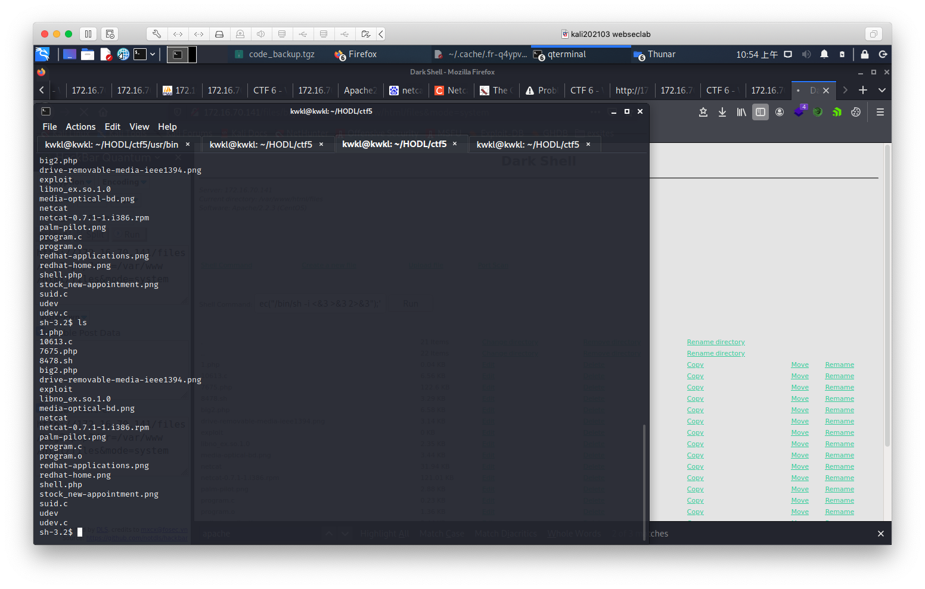Expand the terminal launcher dropdown arrow
This screenshot has width=925, height=589.
point(153,54)
